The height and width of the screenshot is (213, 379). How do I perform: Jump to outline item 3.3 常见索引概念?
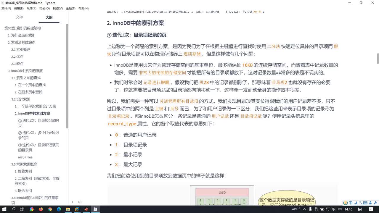pos(24,164)
